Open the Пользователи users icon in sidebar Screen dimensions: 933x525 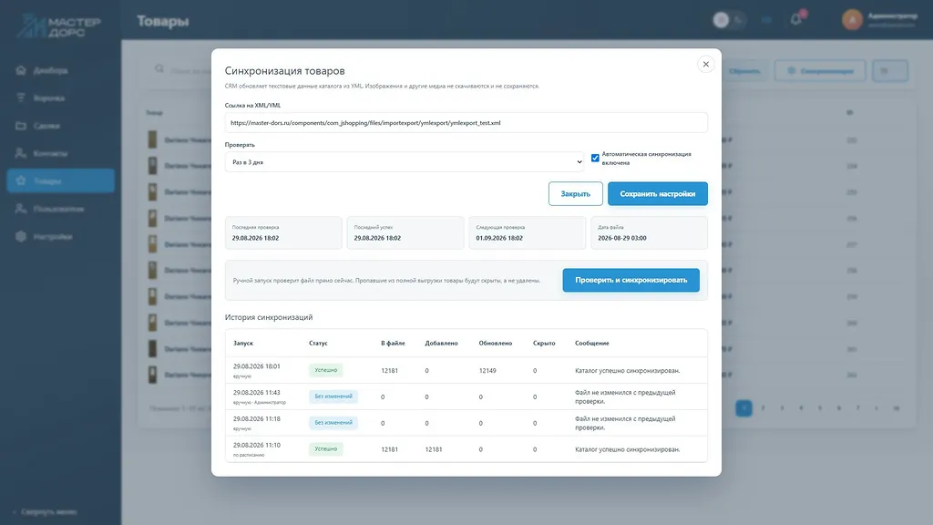pyautogui.click(x=21, y=209)
